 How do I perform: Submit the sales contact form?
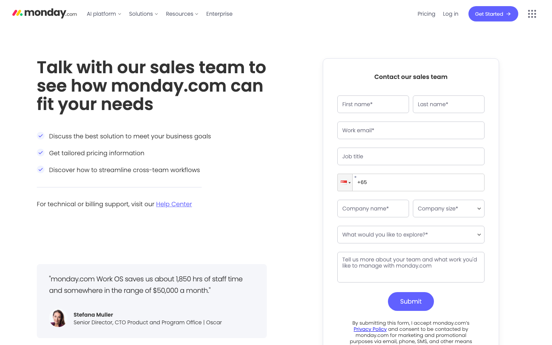[x=411, y=302]
